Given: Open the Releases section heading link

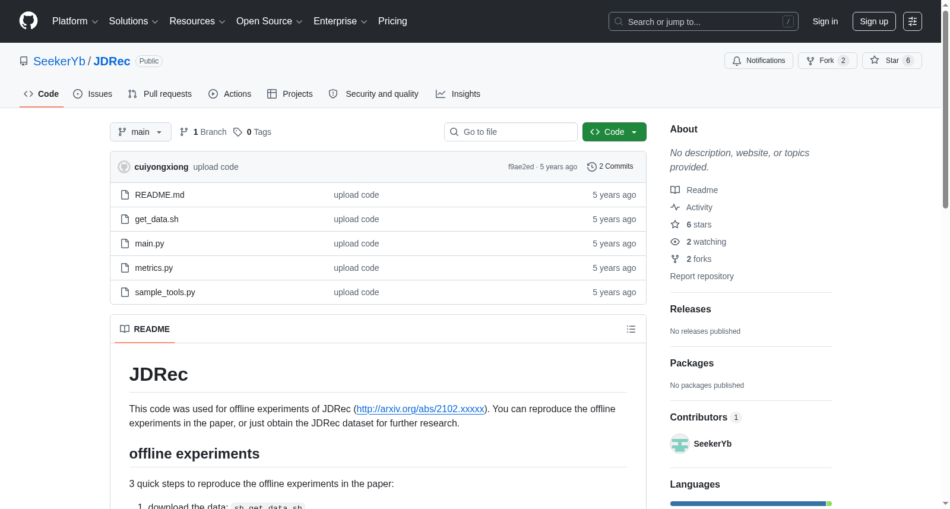Looking at the screenshot, I should tap(691, 309).
